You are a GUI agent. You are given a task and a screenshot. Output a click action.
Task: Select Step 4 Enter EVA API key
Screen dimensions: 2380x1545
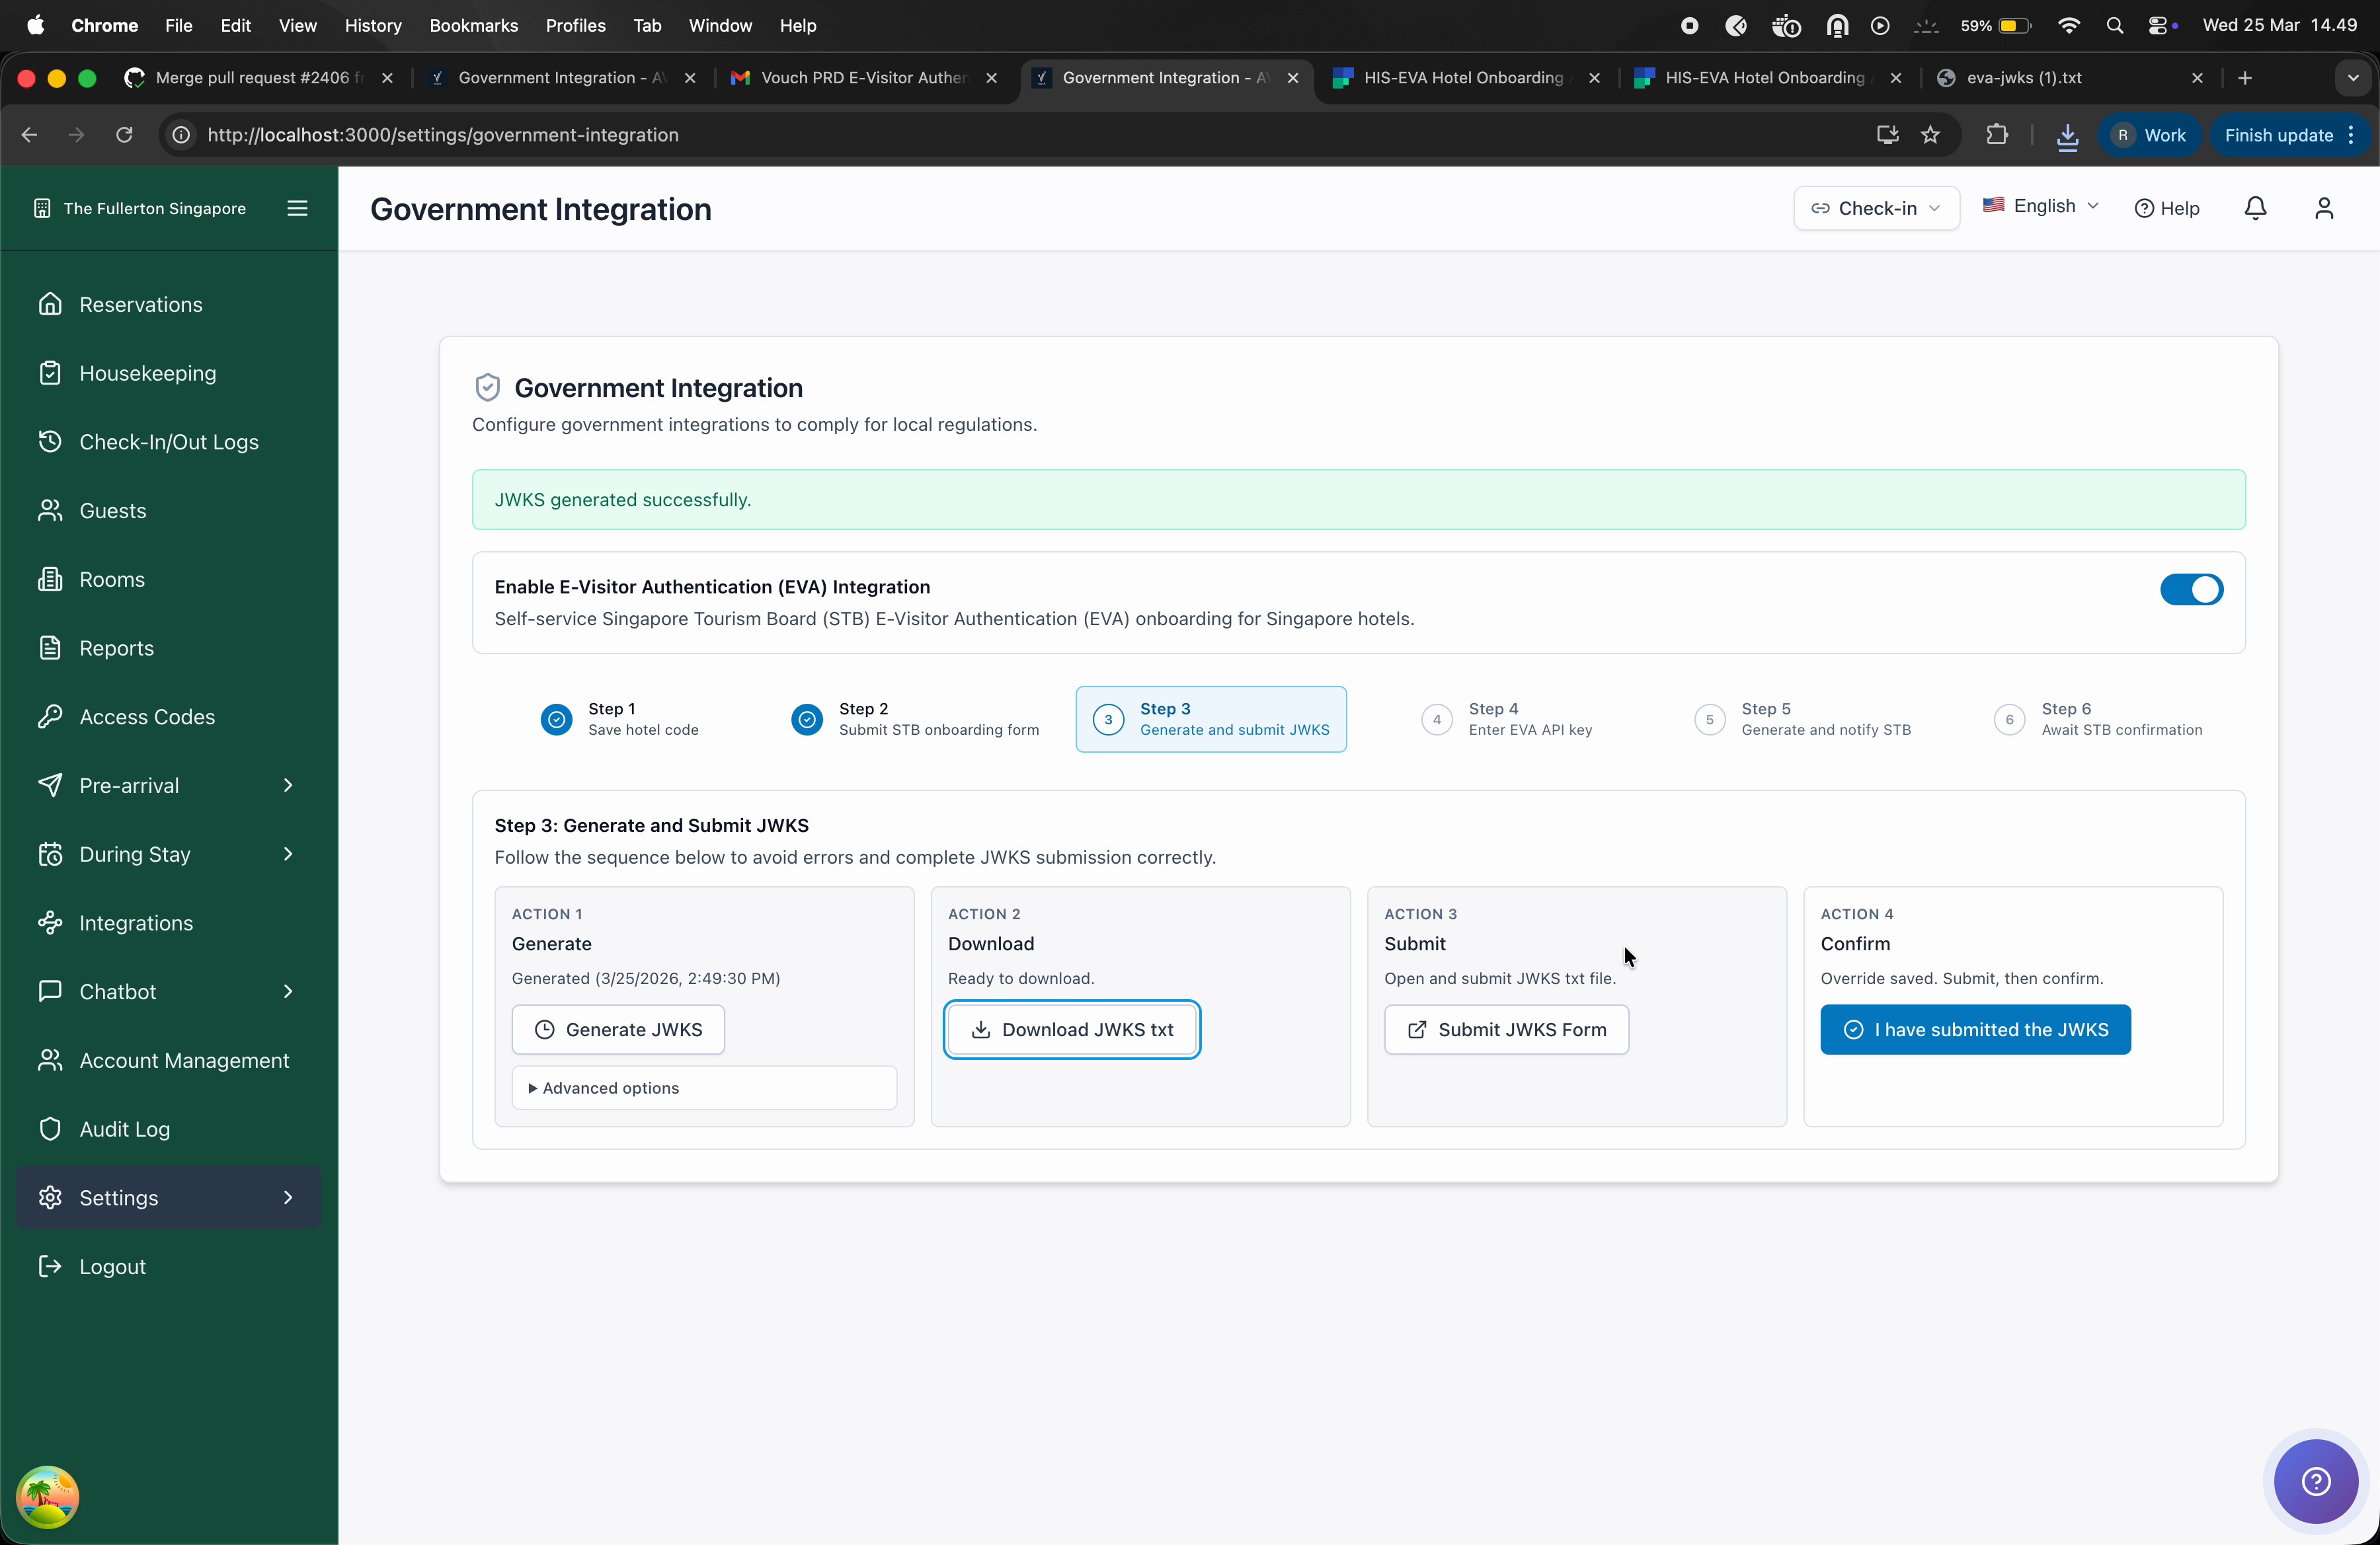[1507, 718]
